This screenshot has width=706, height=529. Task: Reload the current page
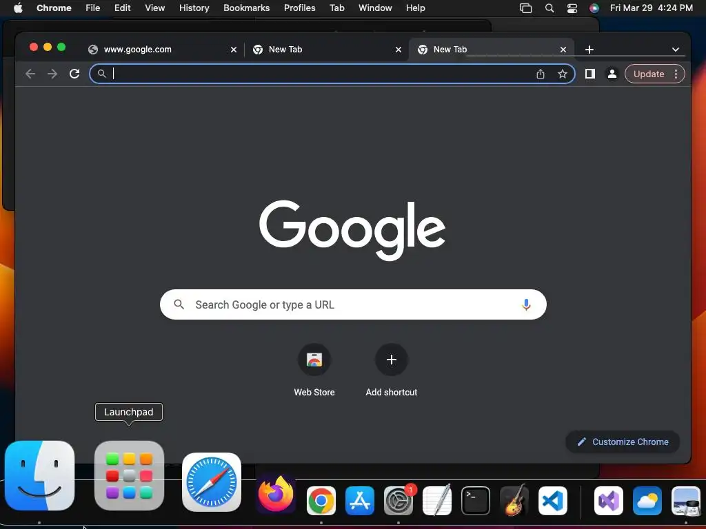tap(74, 74)
